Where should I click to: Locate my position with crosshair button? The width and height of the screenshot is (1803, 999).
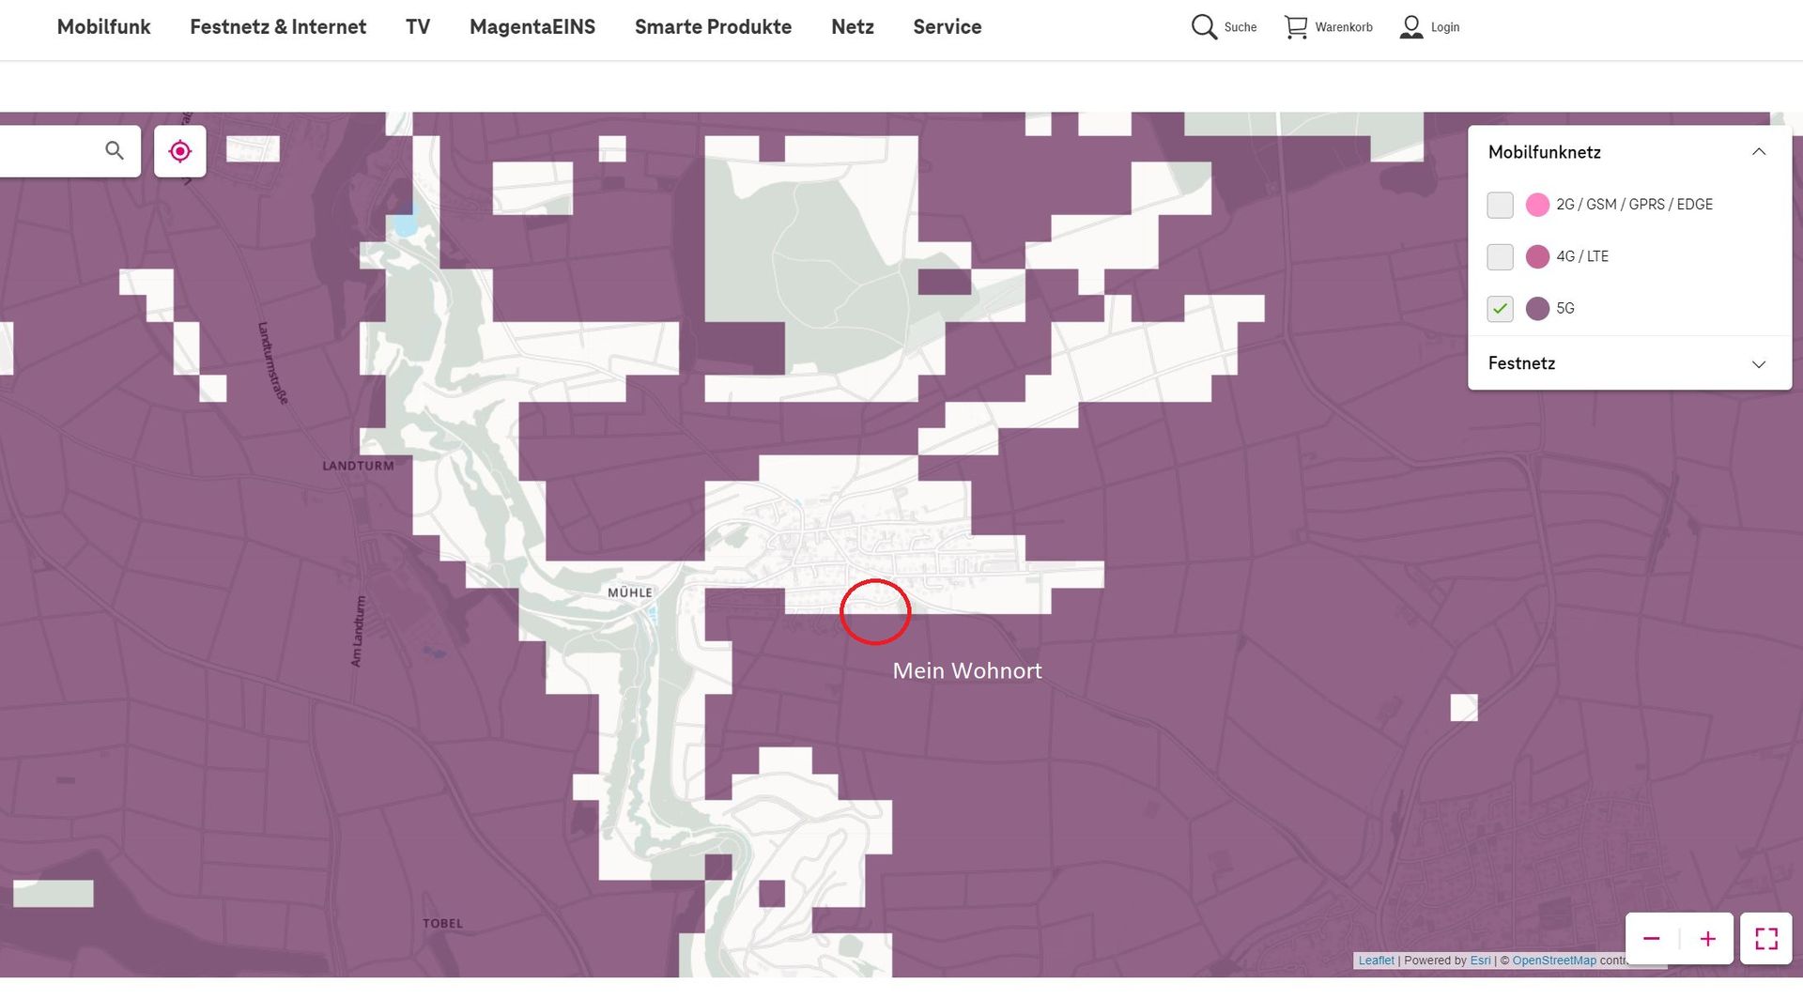(180, 151)
